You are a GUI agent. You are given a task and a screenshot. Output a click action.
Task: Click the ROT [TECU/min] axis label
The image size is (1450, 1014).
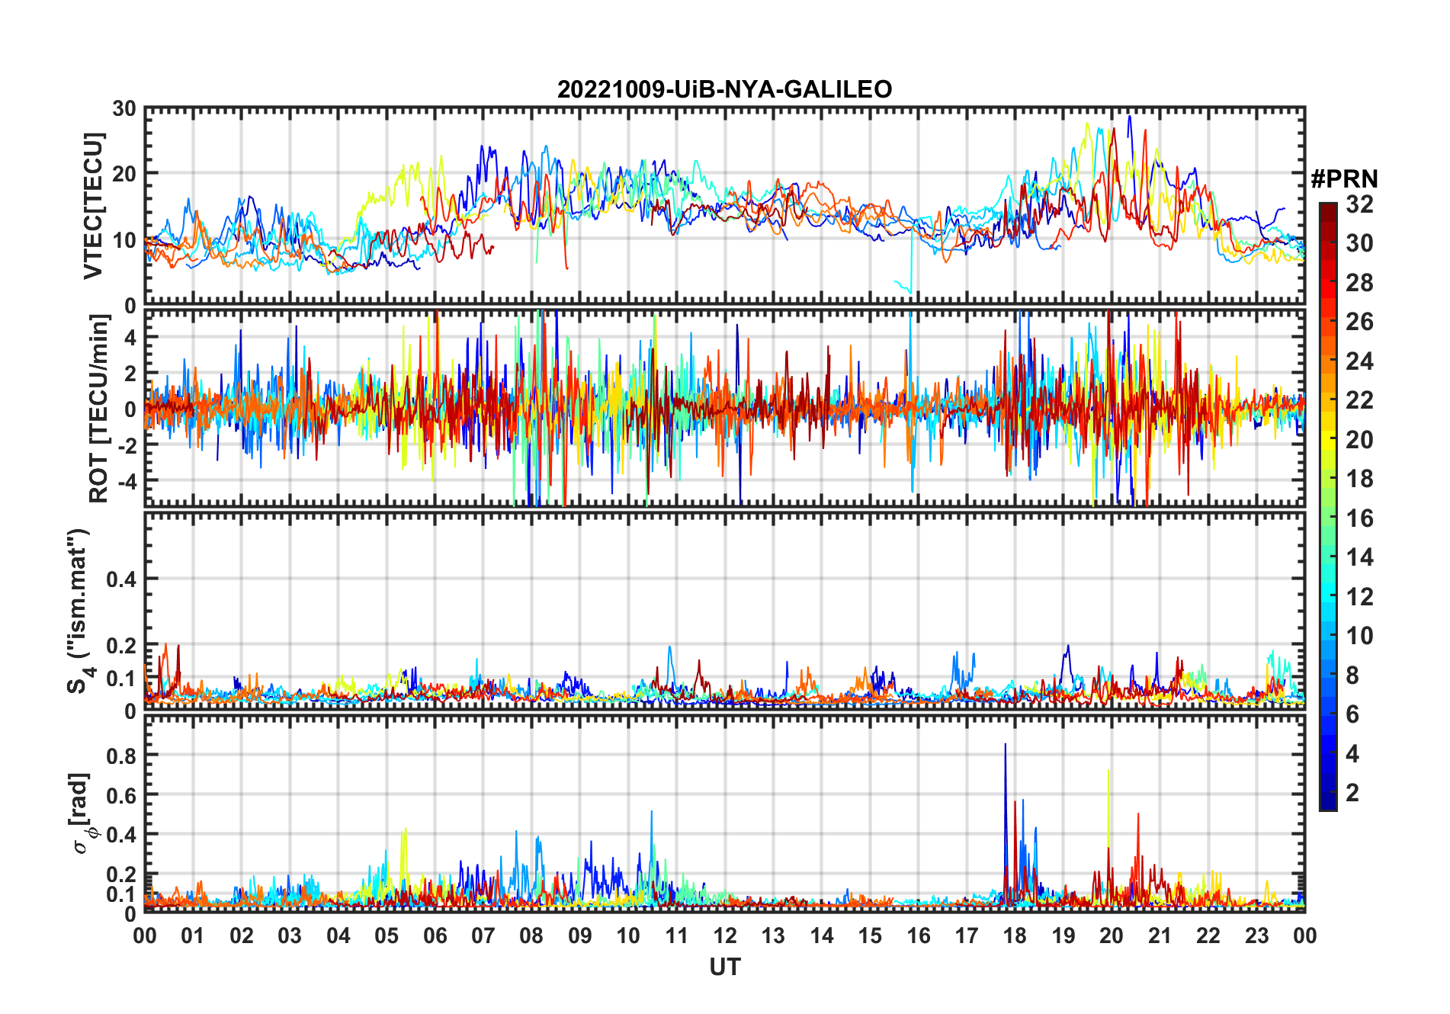pos(99,408)
